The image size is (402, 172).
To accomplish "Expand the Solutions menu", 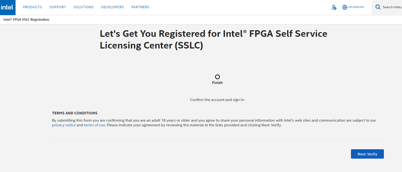I will (83, 7).
